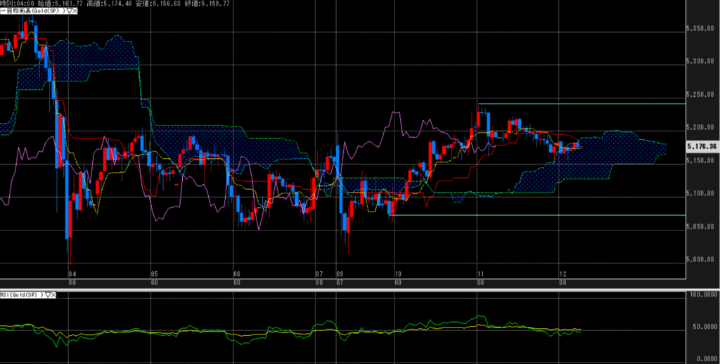Viewport: 720px width, 364px height.
Task: Click the RSI 100.0000 scale label
Action: [702, 296]
